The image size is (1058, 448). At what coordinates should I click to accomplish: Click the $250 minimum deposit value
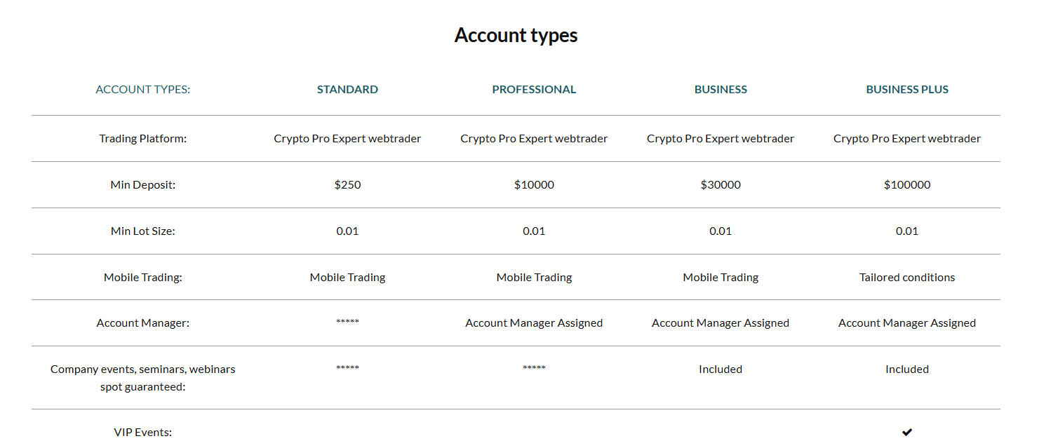[347, 185]
